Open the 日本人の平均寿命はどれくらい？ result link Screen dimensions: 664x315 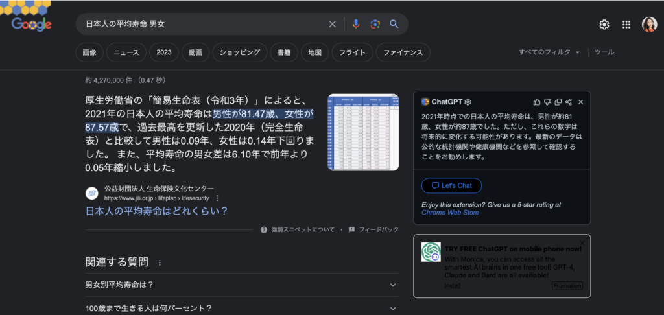(156, 211)
